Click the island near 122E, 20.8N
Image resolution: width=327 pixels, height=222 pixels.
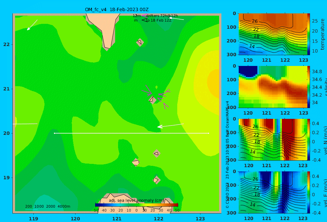(152, 100)
